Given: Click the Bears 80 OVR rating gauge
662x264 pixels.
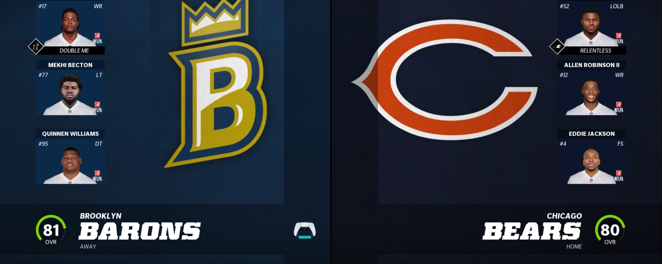Looking at the screenshot, I should click(x=610, y=230).
